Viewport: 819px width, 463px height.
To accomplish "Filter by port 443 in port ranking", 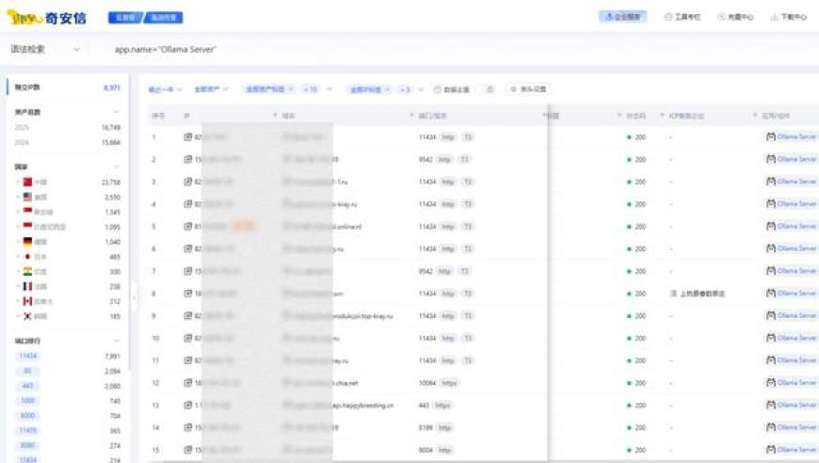I will [x=27, y=386].
